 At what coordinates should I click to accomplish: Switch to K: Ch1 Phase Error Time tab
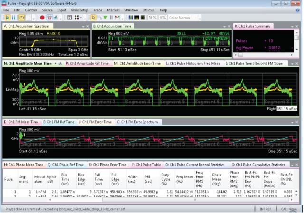click(x=108, y=165)
